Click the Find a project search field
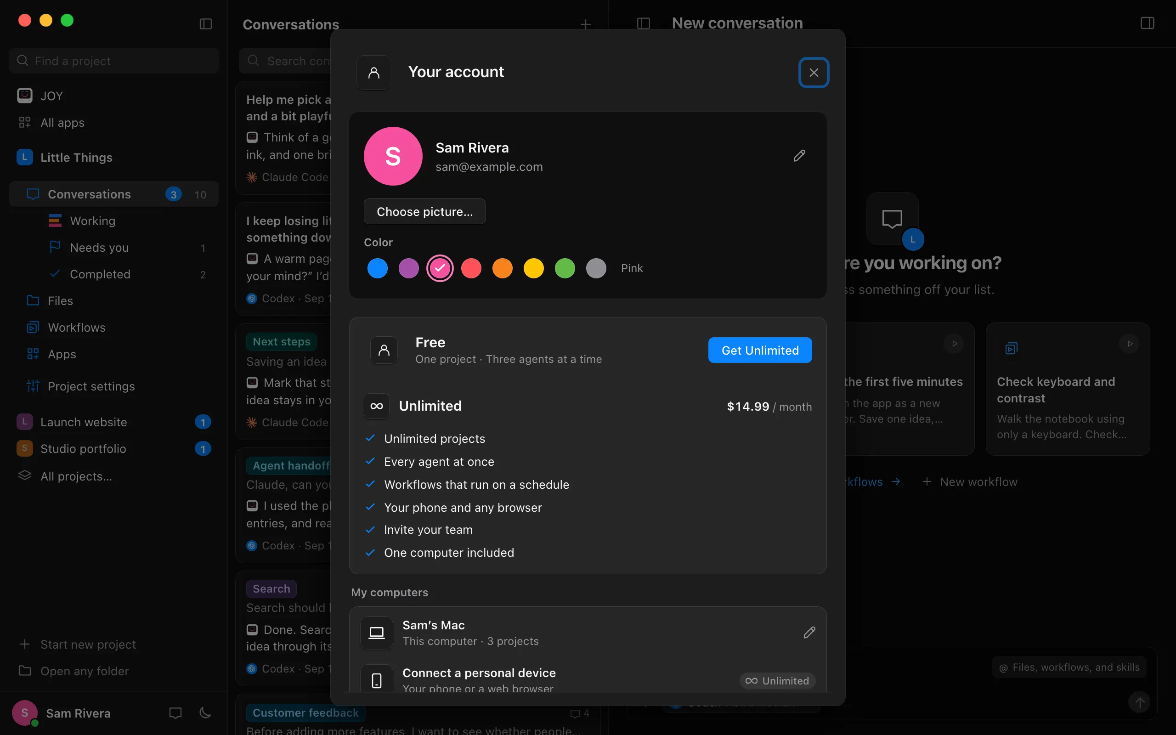 [114, 61]
